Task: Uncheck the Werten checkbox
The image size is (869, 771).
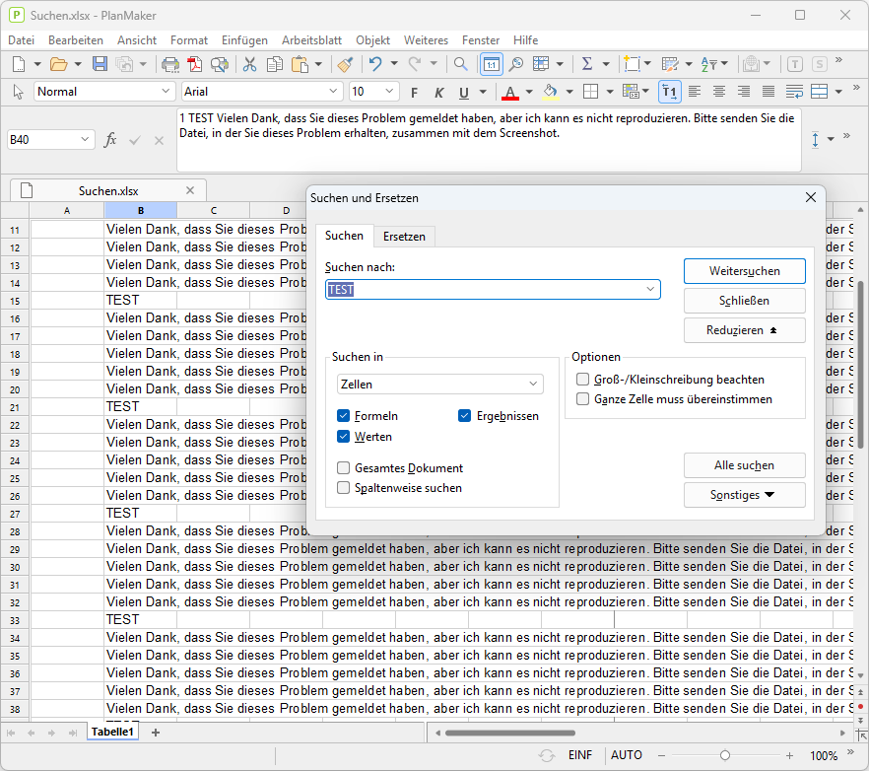Action: [x=344, y=437]
